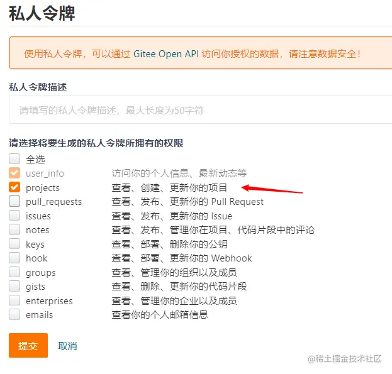Cancel via the 取消 link
The width and height of the screenshot is (392, 374).
click(67, 346)
